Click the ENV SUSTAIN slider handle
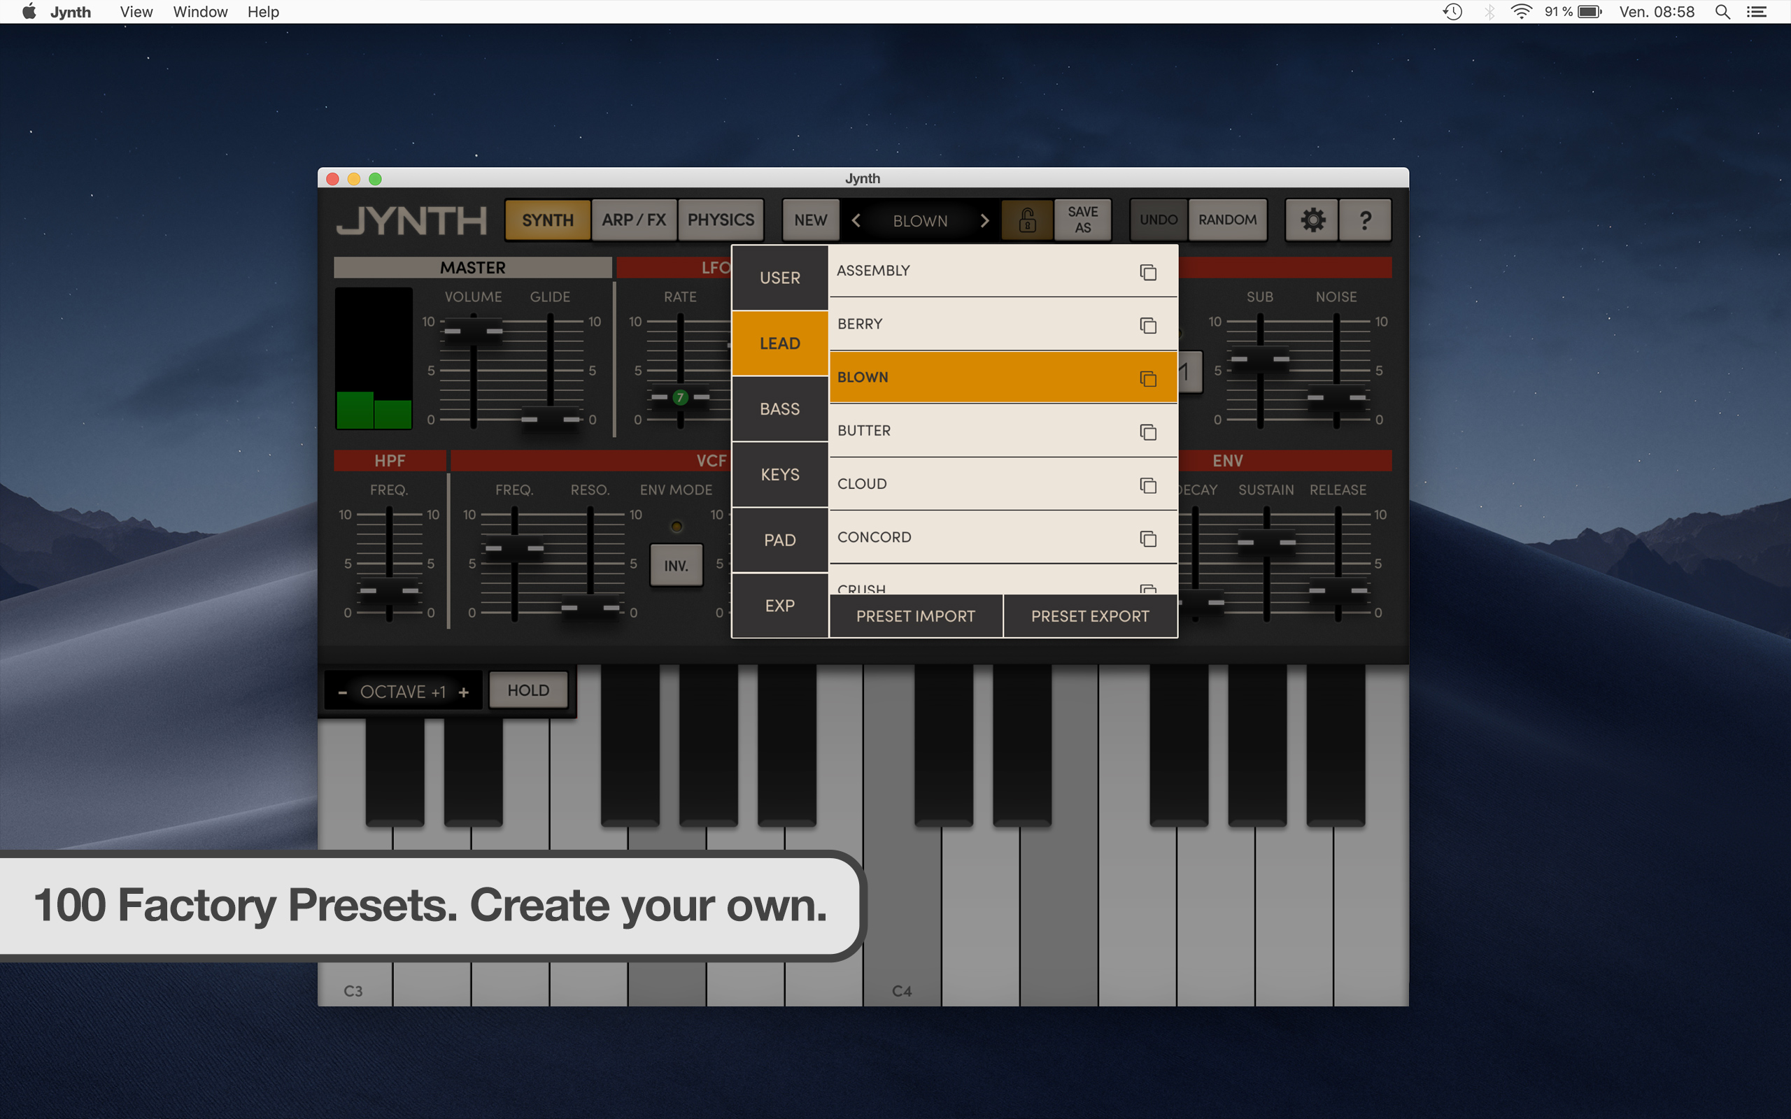1791x1119 pixels. (x=1266, y=543)
